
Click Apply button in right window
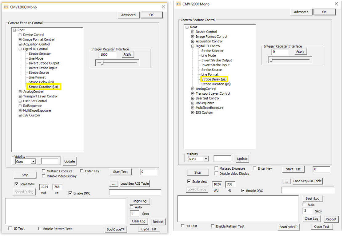[x=300, y=51]
